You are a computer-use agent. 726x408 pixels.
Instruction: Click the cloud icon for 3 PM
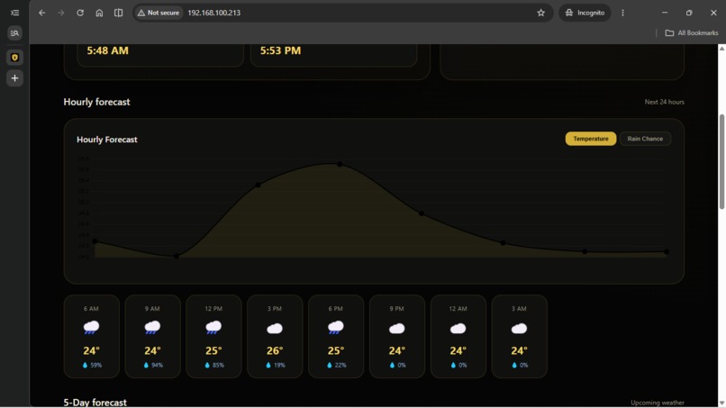click(x=275, y=329)
